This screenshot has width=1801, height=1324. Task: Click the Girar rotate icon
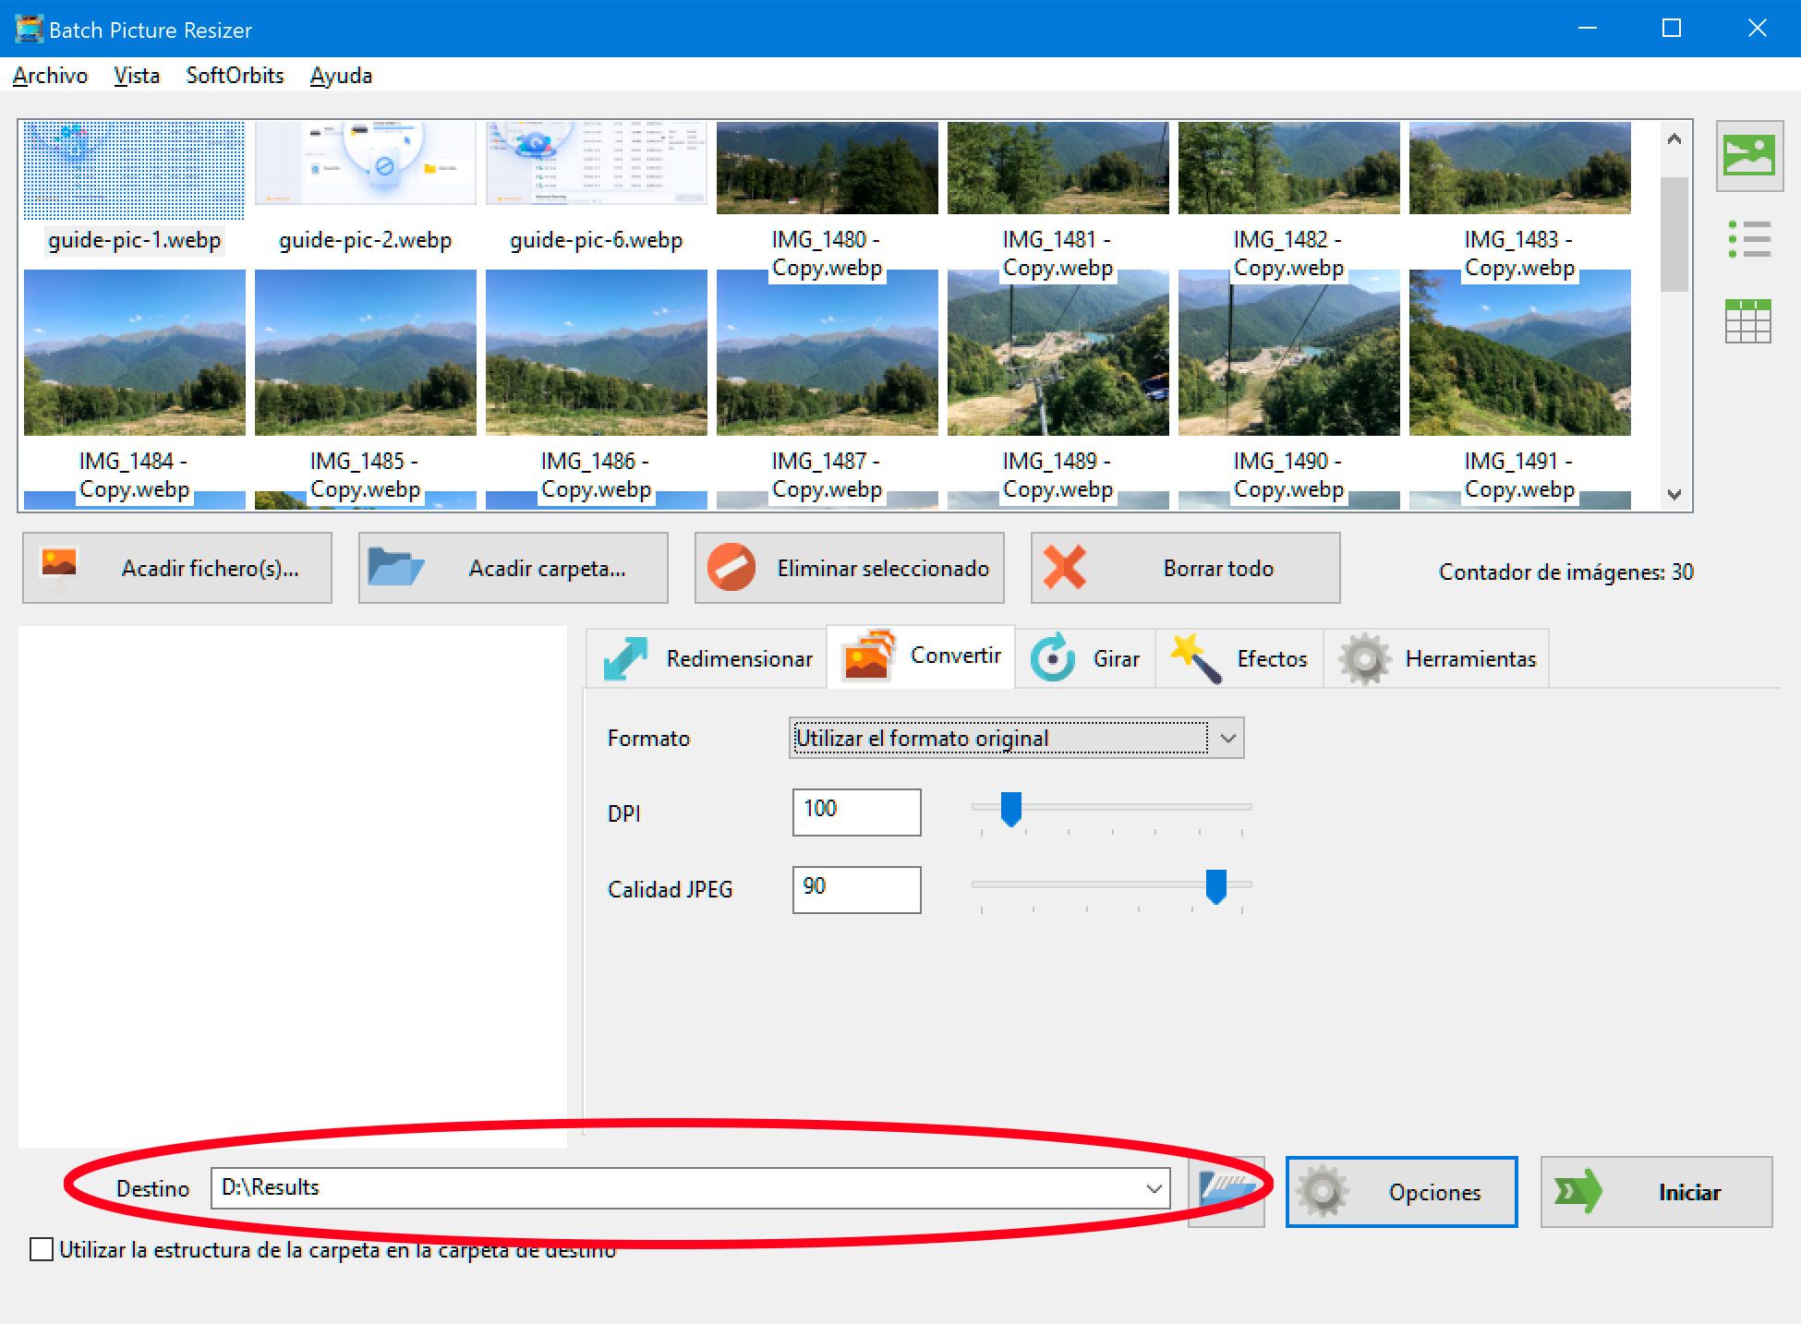tap(1053, 658)
